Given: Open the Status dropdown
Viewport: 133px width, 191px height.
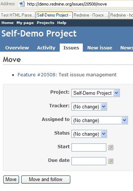Looking at the screenshot, I should click(x=89, y=134).
